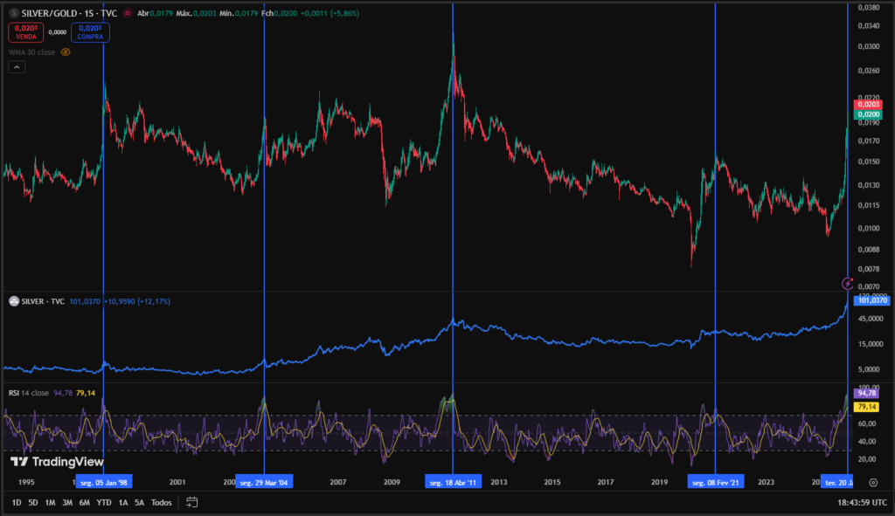Click the S symbol icon before SILVER/GOLD
The height and width of the screenshot is (516, 895).
tap(14, 15)
